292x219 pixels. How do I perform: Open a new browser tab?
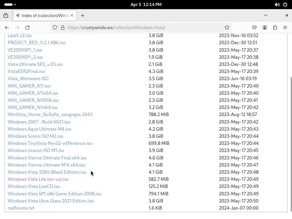[x=83, y=16]
